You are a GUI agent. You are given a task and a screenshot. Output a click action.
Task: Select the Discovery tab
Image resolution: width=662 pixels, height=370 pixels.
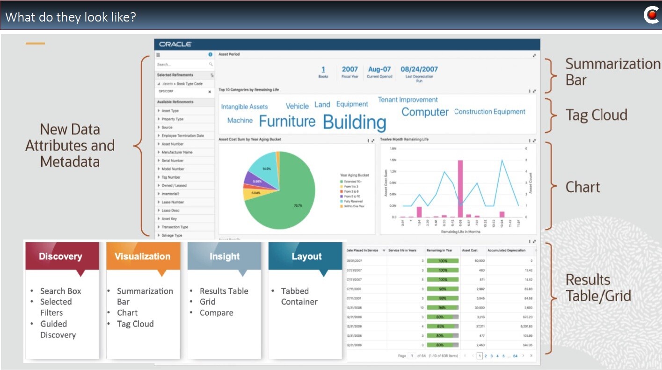click(60, 256)
